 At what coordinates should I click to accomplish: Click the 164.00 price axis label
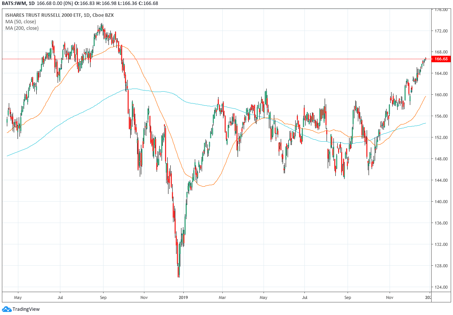pyautogui.click(x=441, y=73)
